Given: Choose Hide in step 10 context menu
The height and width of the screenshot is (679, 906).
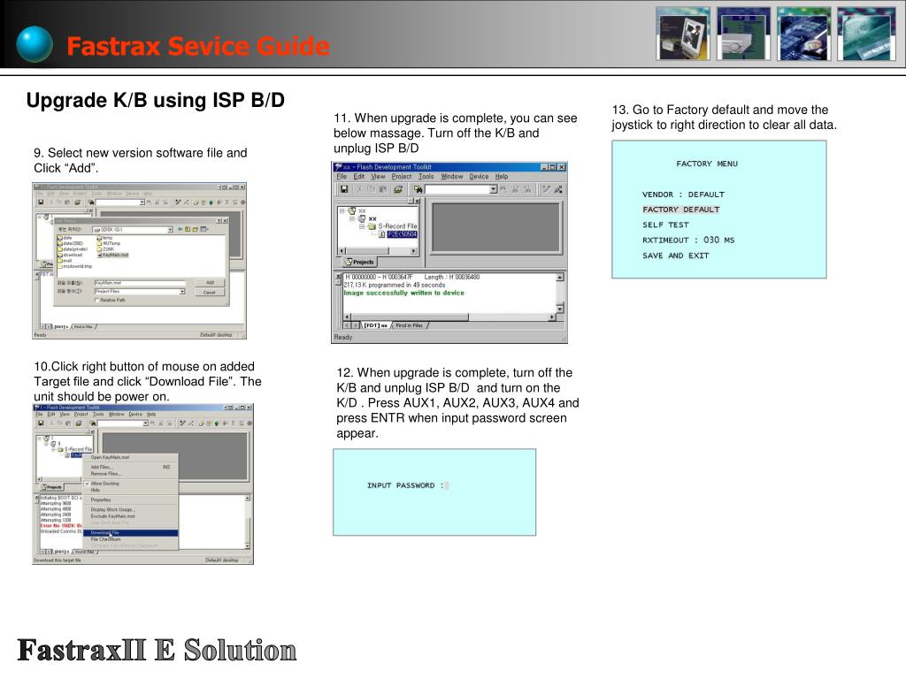Looking at the screenshot, I should point(131,490).
